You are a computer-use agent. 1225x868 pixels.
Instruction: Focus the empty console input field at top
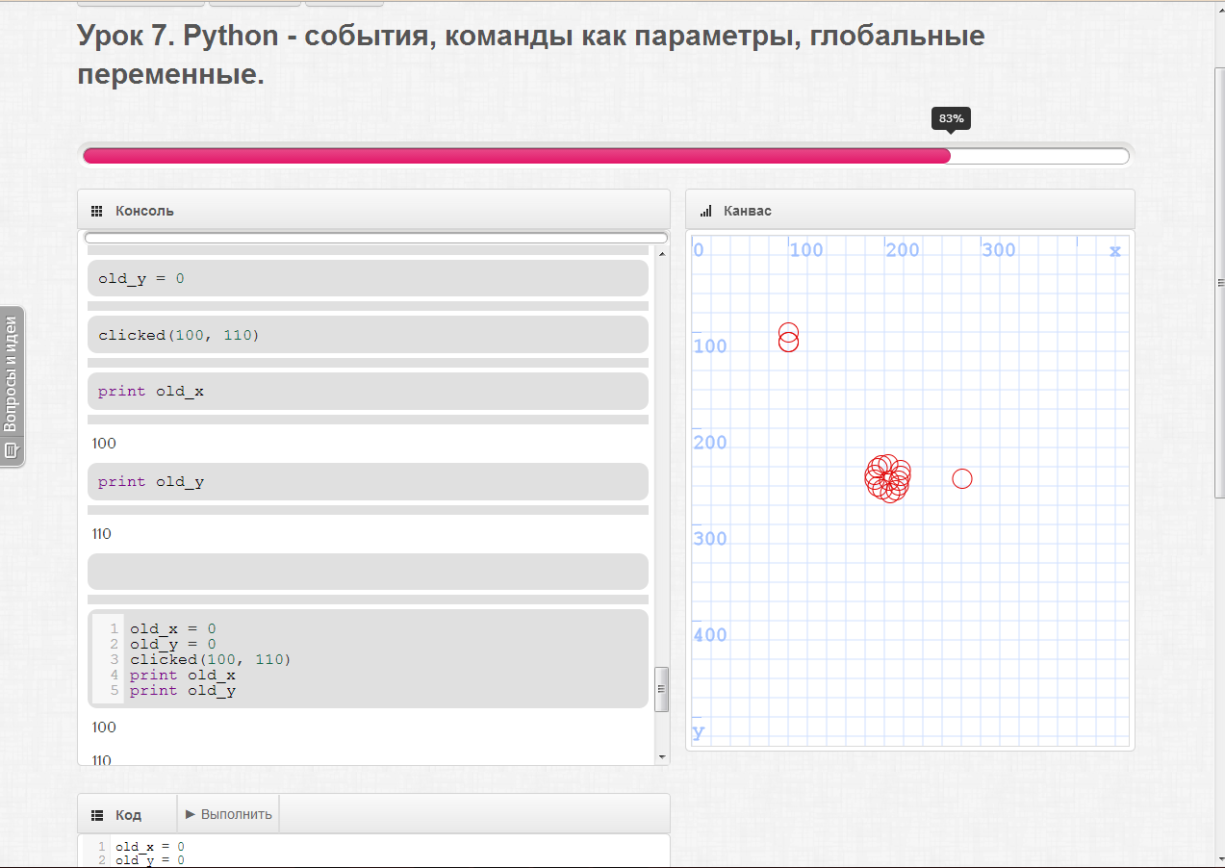coord(375,238)
